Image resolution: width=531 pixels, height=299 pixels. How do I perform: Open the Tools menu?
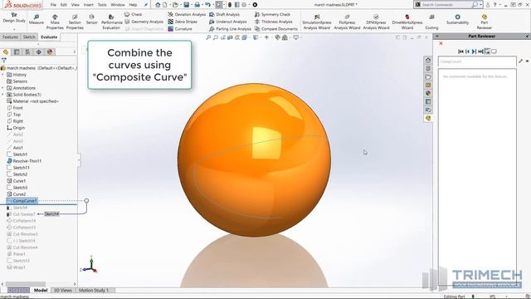(x=102, y=5)
